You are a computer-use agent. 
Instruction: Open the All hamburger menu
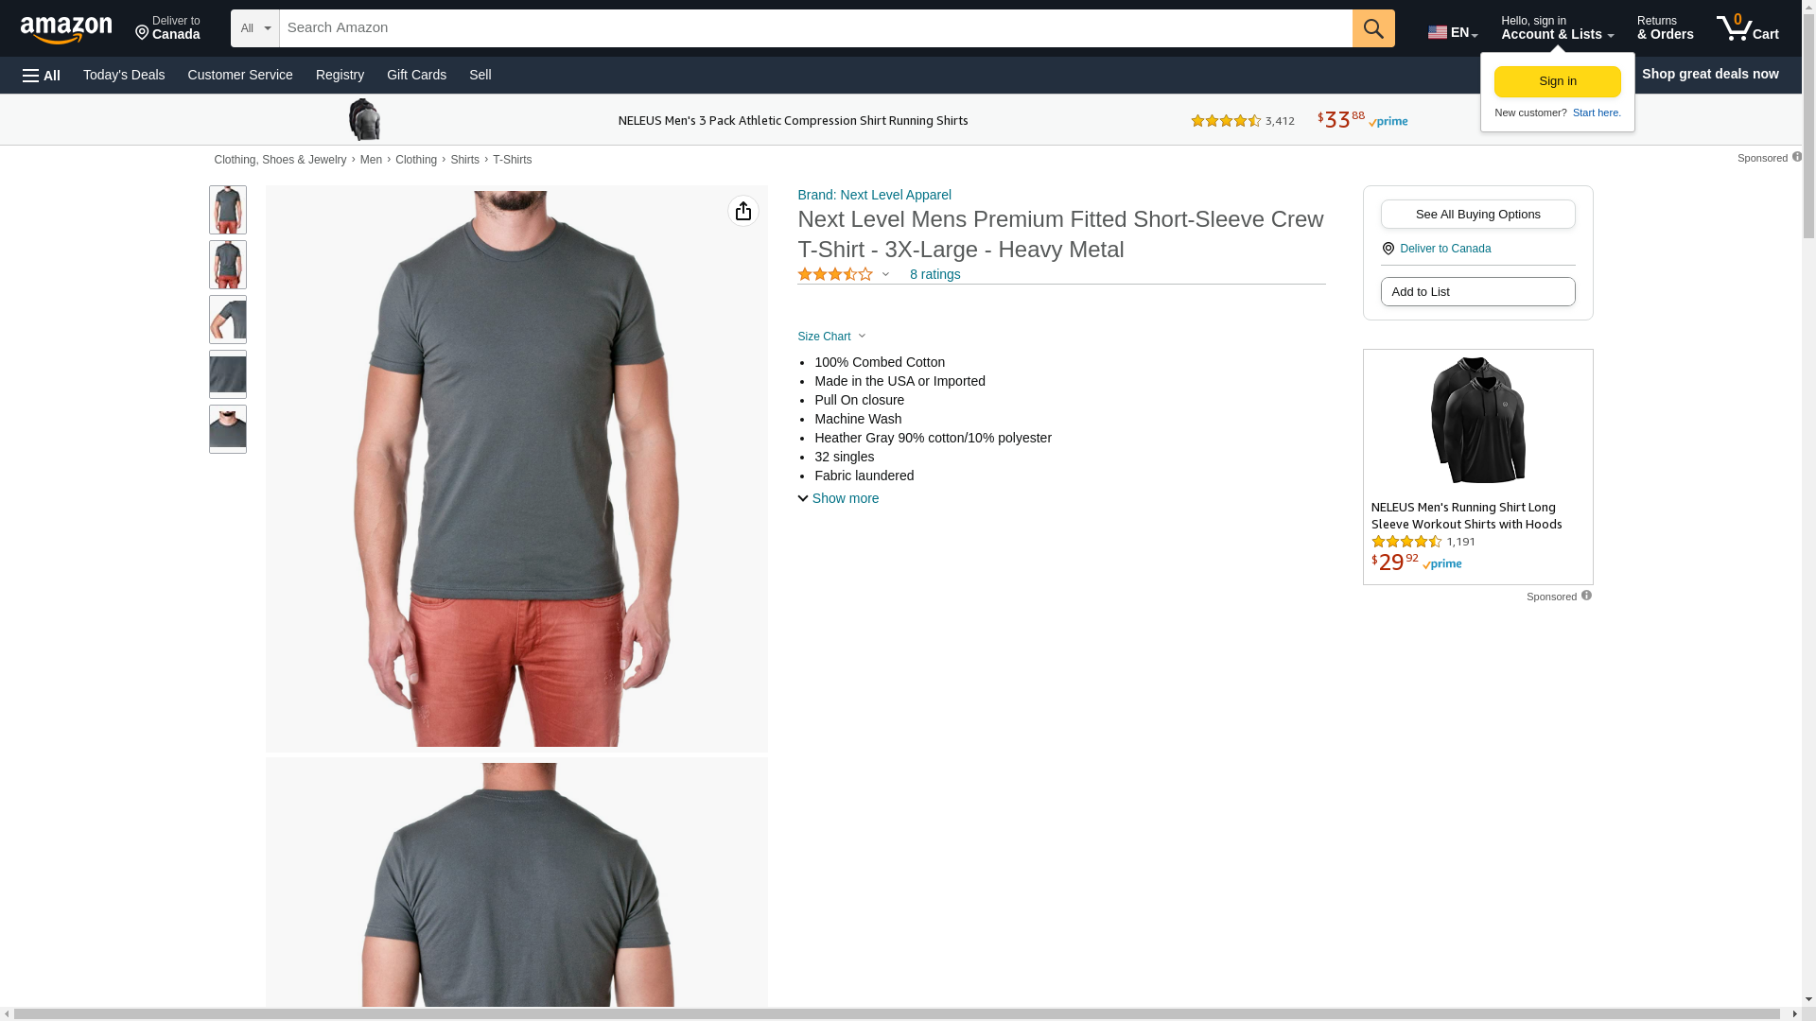coord(42,76)
